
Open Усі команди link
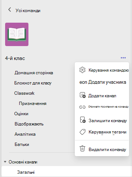[28, 11]
